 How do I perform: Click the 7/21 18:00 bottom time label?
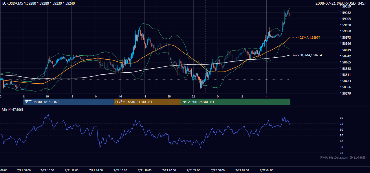[145, 170]
